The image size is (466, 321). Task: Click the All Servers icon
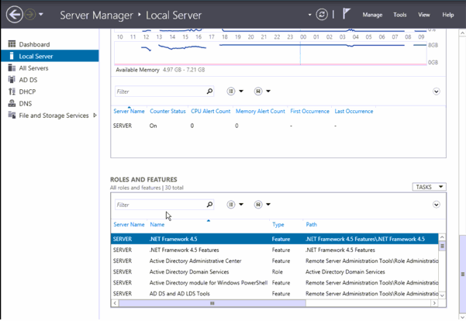point(12,67)
